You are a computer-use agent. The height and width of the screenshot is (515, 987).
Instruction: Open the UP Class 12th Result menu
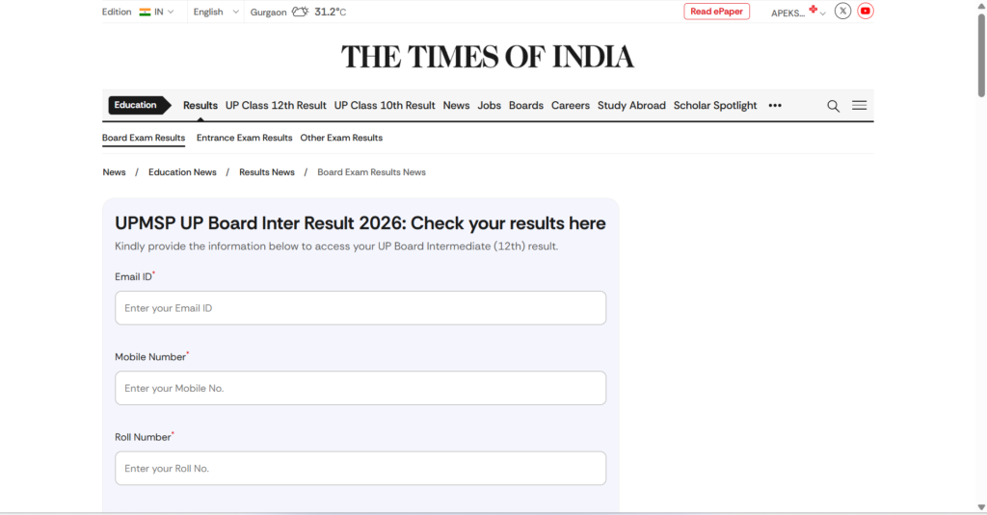(x=276, y=106)
